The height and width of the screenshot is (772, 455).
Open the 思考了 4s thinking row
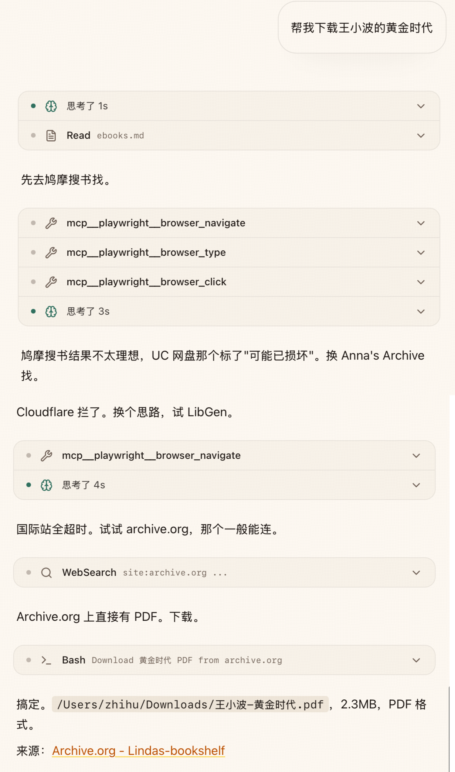83,485
